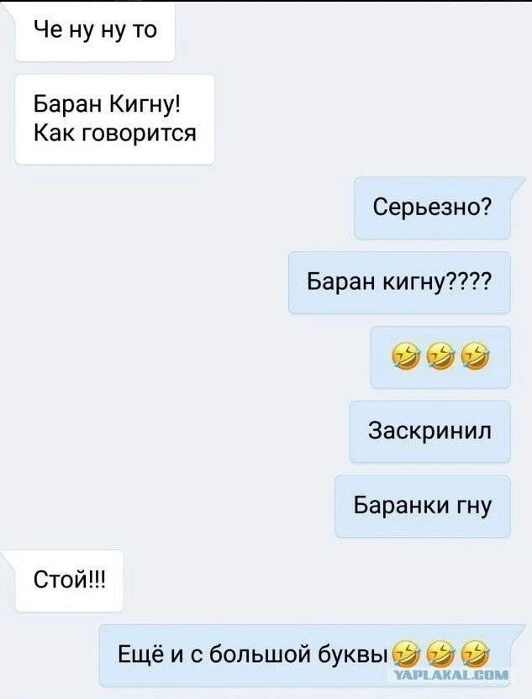Click the 'Че ну ну то' message bubble
Viewport: 532px width, 699px height.
[95, 31]
